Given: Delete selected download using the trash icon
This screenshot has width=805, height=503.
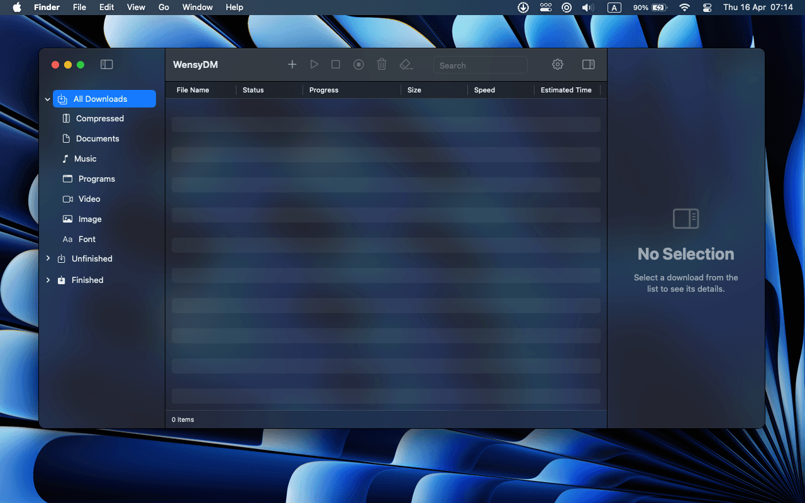Looking at the screenshot, I should tap(381, 64).
